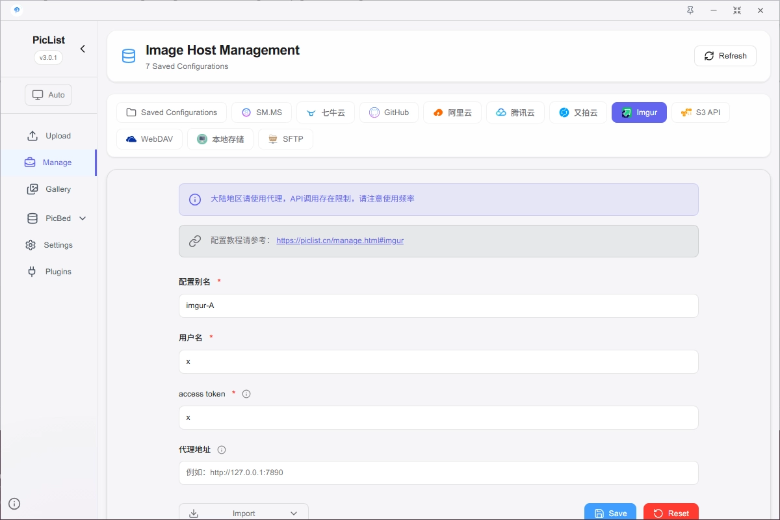The height and width of the screenshot is (520, 780).
Task: Click the link chain icon beside 配置教程请参考
Action: tap(195, 241)
